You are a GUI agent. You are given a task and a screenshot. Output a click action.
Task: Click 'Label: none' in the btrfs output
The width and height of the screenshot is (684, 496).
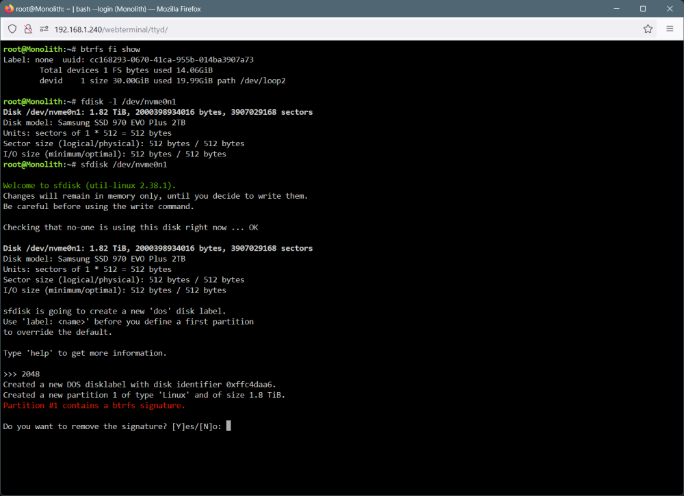[x=28, y=59]
